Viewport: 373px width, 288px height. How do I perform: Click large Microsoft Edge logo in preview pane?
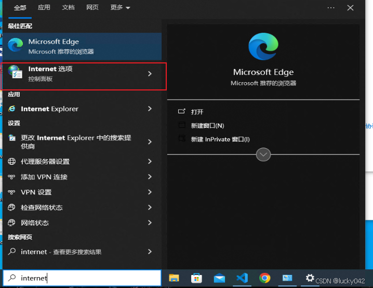click(x=263, y=46)
